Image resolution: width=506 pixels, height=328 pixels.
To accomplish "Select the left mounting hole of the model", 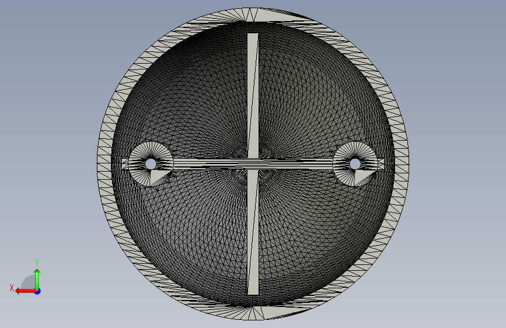I will pos(151,163).
